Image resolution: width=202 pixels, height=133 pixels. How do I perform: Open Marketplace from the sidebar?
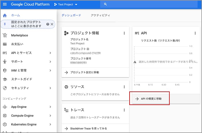pos(20,35)
